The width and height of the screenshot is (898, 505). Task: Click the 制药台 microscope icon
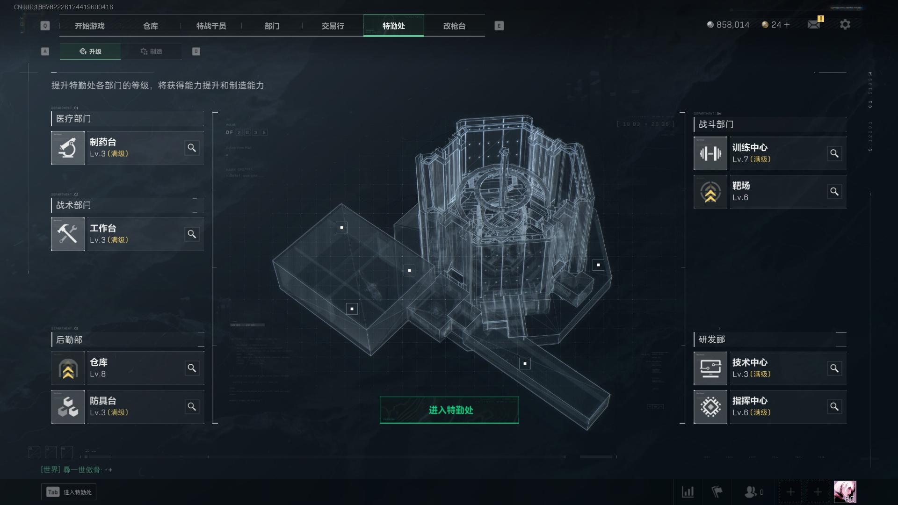(x=68, y=148)
